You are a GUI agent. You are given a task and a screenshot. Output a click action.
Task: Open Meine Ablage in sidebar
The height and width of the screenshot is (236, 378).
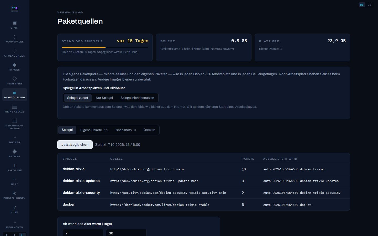coord(15,109)
